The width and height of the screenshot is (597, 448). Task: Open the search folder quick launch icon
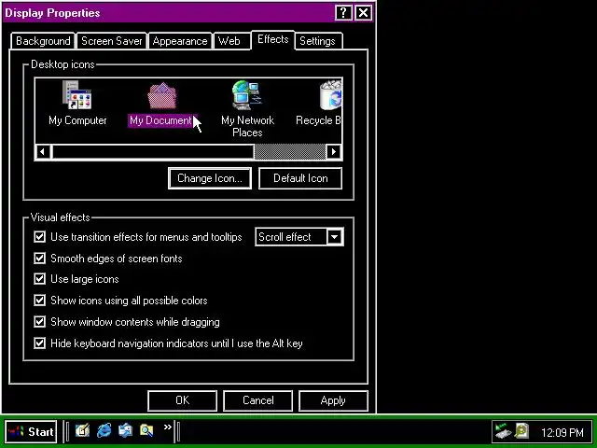pos(146,431)
